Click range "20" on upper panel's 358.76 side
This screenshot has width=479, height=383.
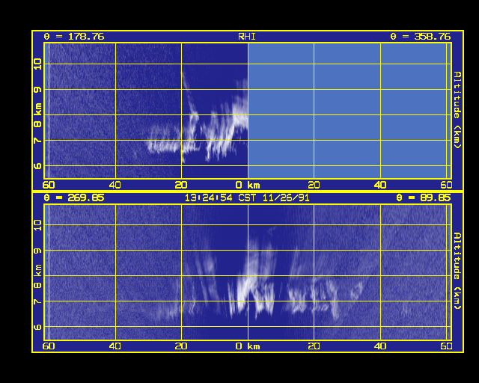coord(314,185)
